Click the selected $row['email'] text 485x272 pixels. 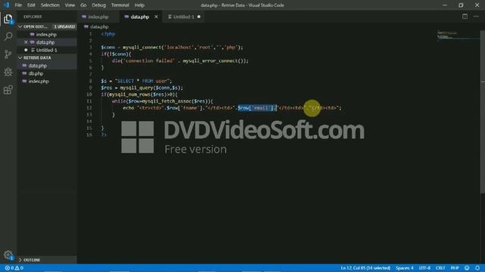257,108
